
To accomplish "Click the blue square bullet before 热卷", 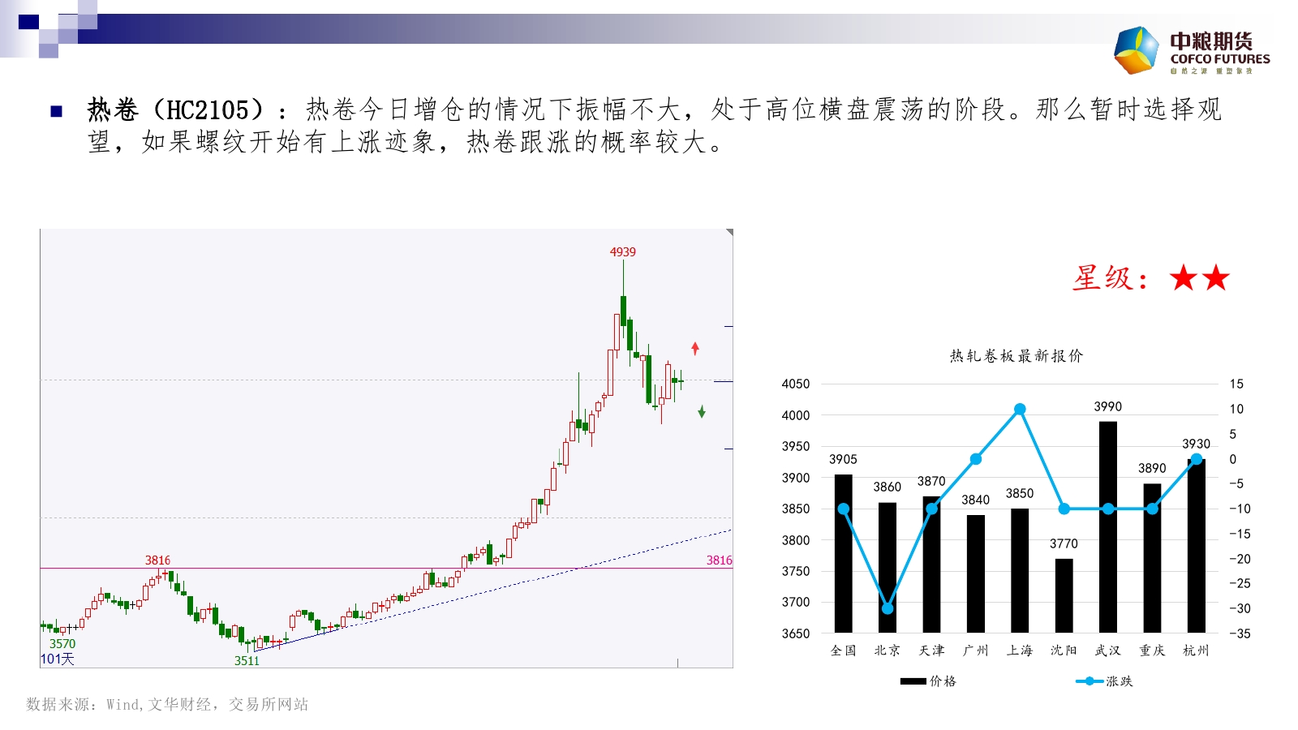I will click(57, 111).
